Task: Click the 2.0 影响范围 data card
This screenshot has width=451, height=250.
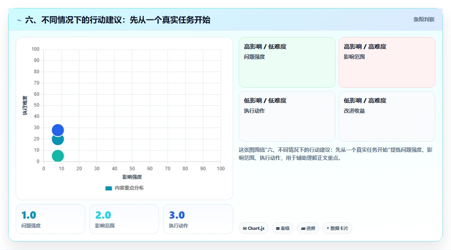Action: coord(124,219)
